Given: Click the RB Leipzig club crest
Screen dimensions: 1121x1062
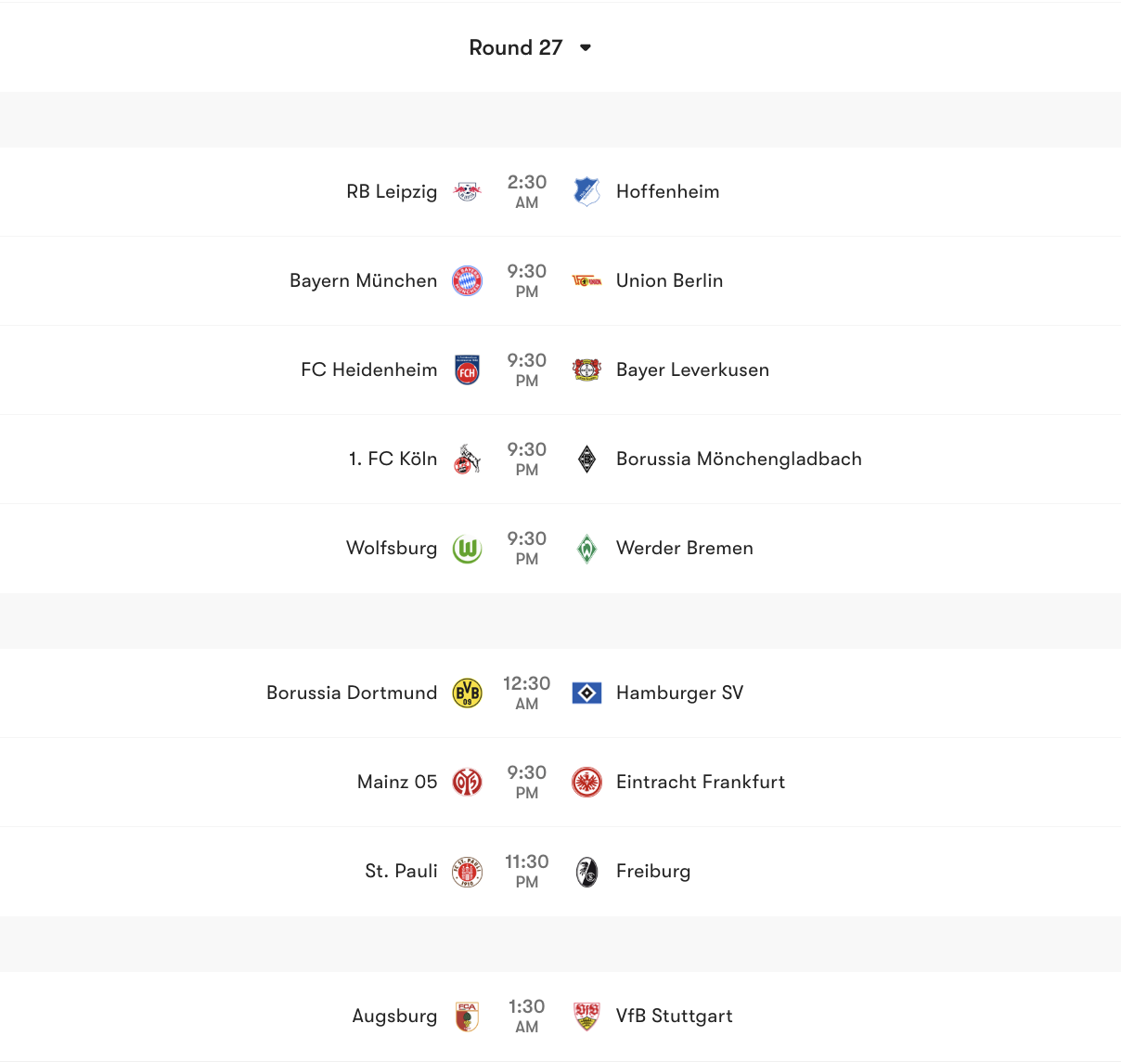Looking at the screenshot, I should coord(467,191).
